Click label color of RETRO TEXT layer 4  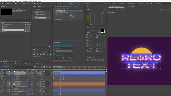9,81
